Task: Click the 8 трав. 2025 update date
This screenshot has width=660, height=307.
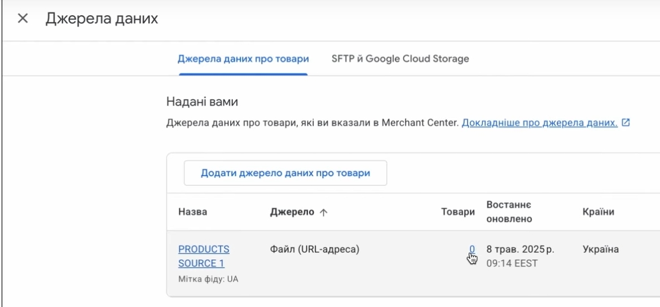Action: click(520, 249)
